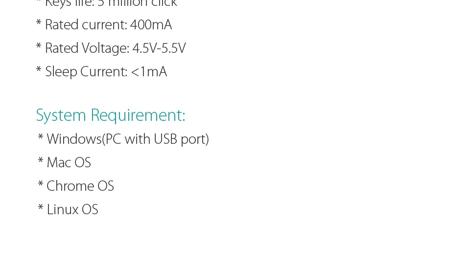
Task: Click the '400mA' value
Action: [151, 24]
